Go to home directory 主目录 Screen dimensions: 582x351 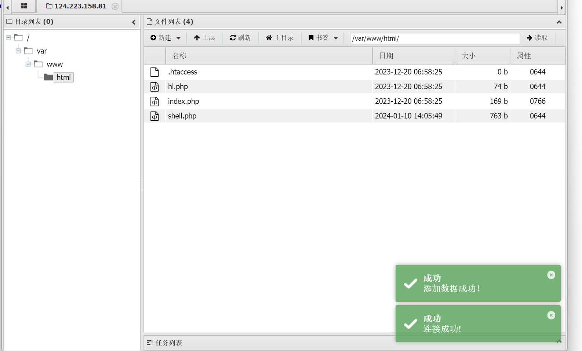pos(280,38)
